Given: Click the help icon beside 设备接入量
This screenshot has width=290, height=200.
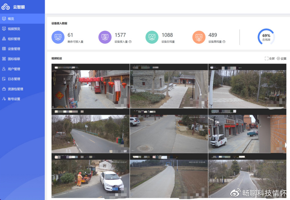Looking at the screenshot, I should (130, 42).
